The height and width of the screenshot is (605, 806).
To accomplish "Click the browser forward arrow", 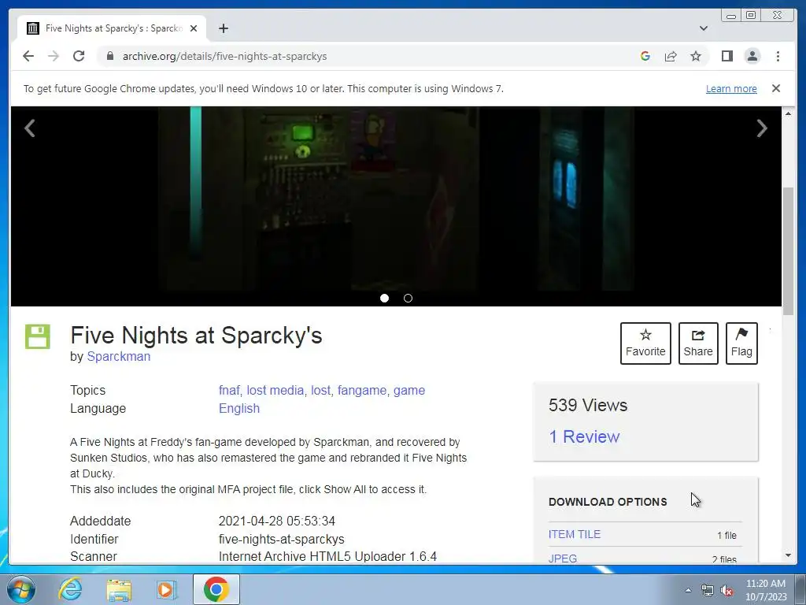I will pos(54,56).
